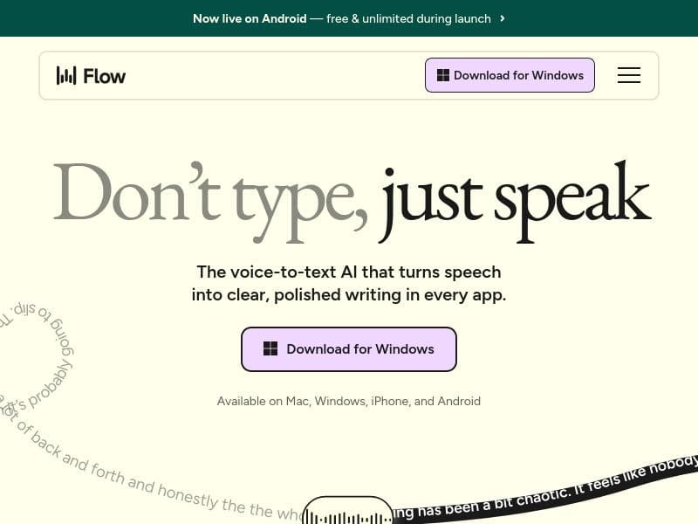
Task: Open the hamburger menu
Action: coord(629,75)
